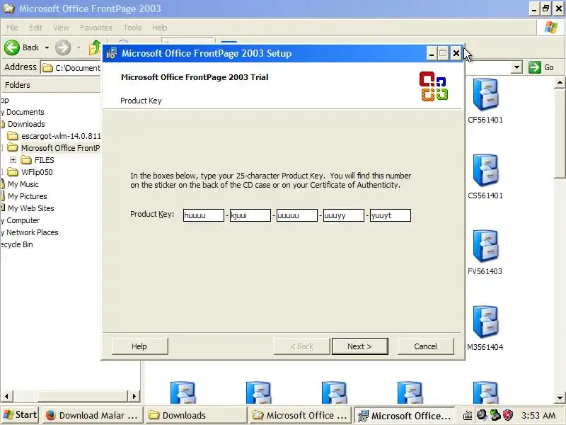Close the FrontPage Setup dialog
566x425 pixels.
(x=456, y=54)
